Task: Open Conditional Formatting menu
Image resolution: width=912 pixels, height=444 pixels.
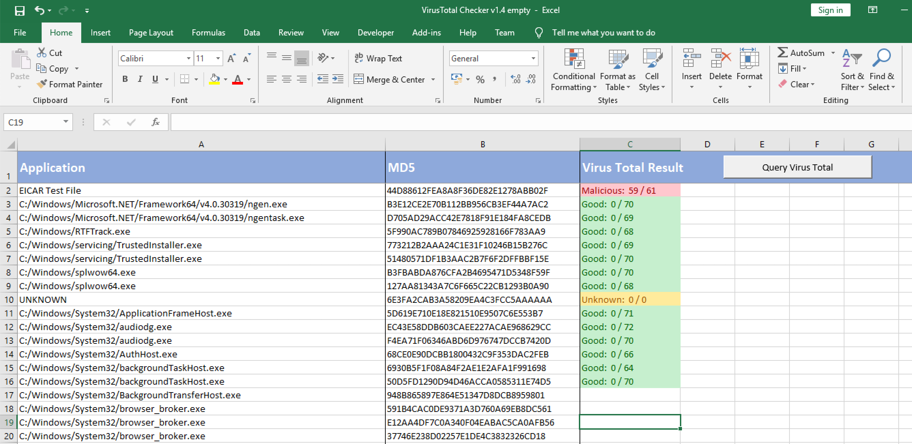Action: click(x=573, y=70)
